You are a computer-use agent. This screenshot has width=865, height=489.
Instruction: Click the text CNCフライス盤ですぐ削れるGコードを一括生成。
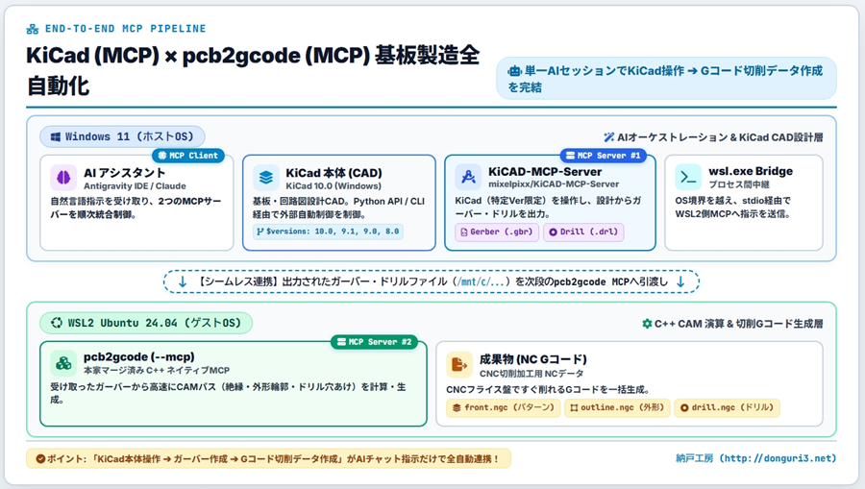click(548, 390)
